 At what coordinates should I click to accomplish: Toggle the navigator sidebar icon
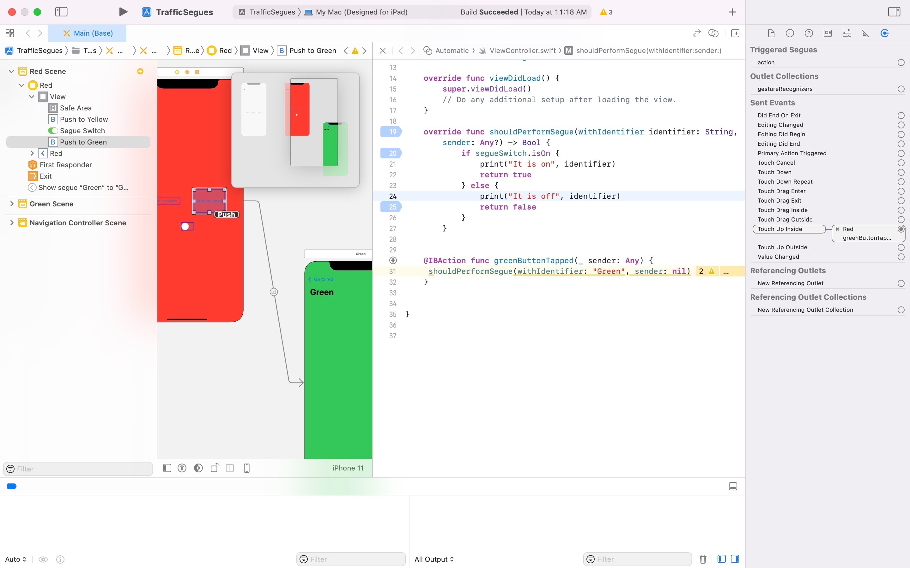(61, 12)
